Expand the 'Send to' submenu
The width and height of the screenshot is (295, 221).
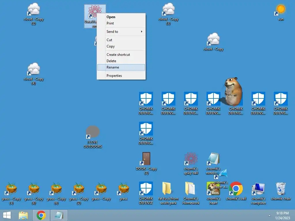tap(121, 32)
